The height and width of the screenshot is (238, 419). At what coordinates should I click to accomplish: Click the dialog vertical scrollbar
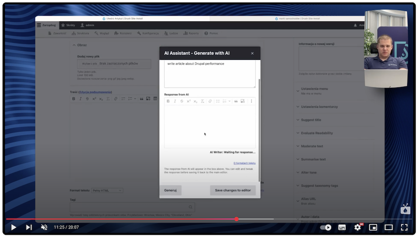(259, 130)
